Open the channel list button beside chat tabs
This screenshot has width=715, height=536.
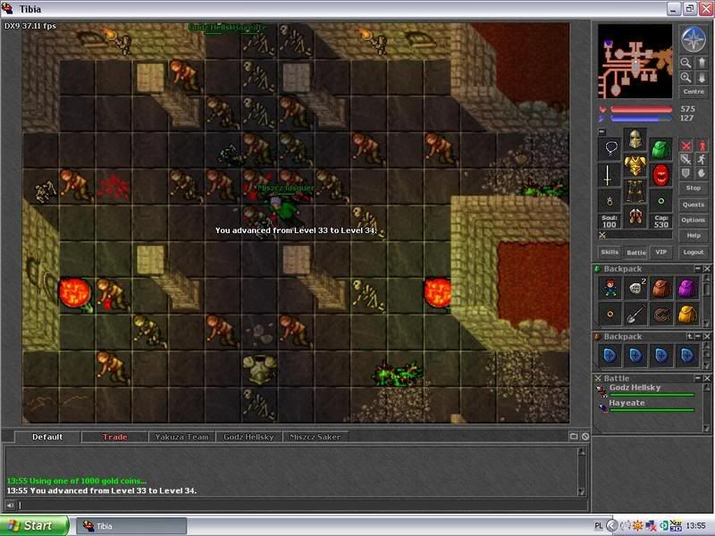pyautogui.click(x=574, y=437)
